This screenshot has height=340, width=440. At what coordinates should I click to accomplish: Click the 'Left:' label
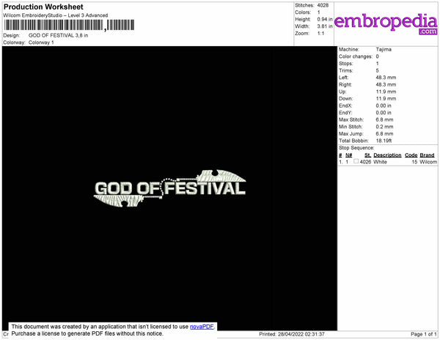click(343, 78)
